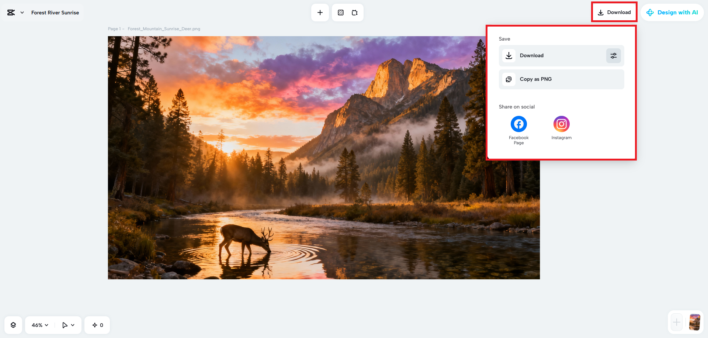Open the Download menu in top bar
The width and height of the screenshot is (708, 338).
click(614, 12)
